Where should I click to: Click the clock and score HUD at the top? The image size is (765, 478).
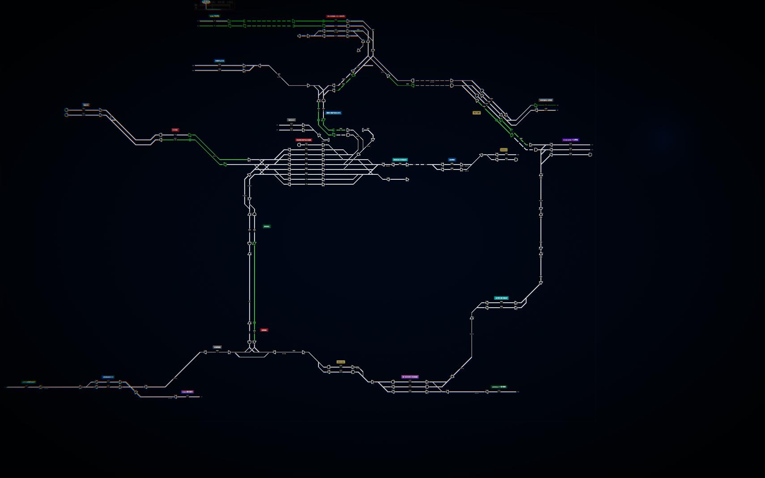tap(215, 4)
